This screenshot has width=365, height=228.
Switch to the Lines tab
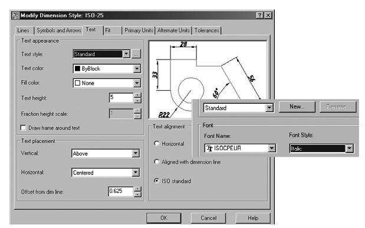[23, 31]
